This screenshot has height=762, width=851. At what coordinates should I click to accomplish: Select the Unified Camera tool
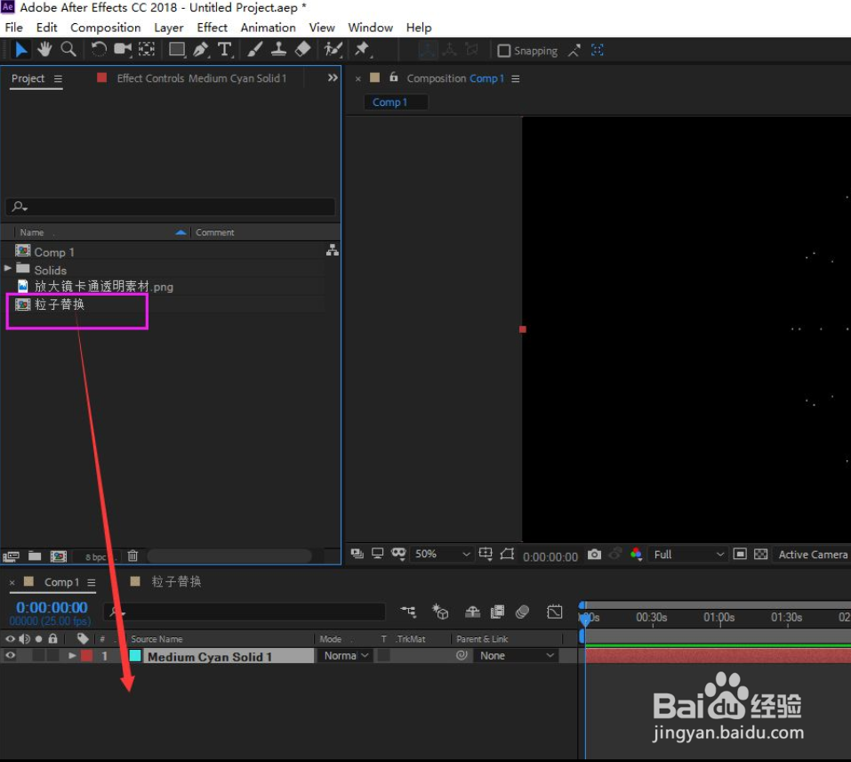tap(123, 50)
